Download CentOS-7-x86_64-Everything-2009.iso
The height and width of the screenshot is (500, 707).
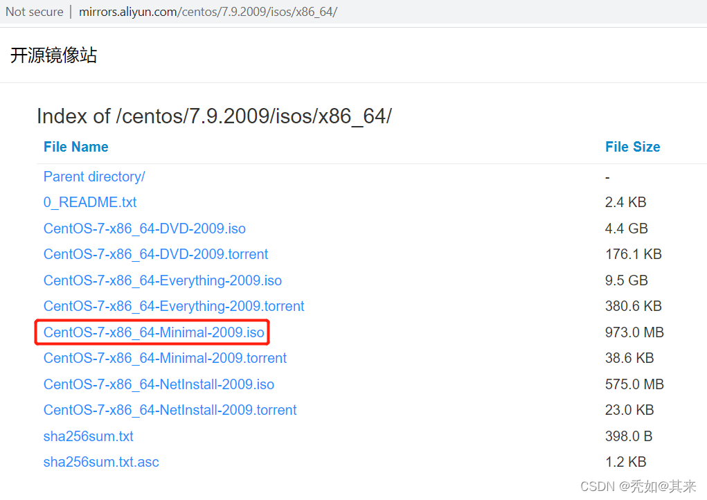coord(162,280)
